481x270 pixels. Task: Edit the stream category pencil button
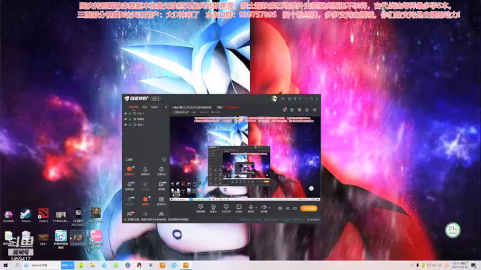tap(188, 112)
